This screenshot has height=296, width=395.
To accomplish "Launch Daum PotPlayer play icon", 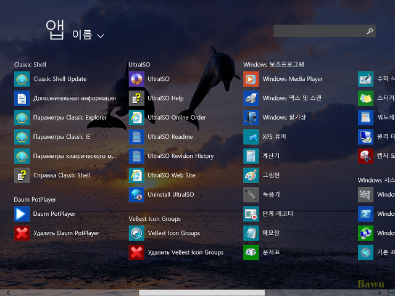I will (x=22, y=214).
